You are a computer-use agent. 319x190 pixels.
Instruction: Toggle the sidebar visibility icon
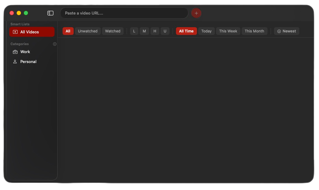51,13
